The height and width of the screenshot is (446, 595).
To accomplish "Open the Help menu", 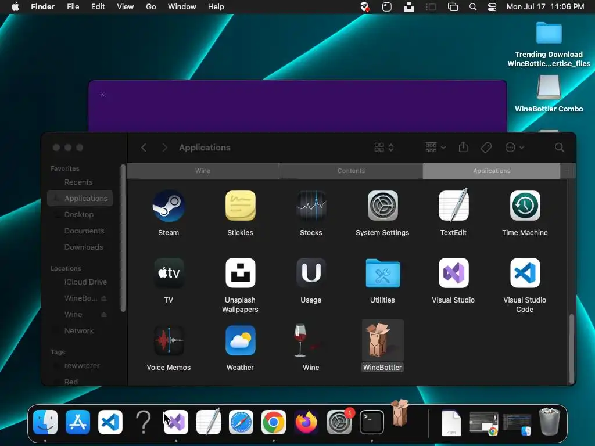I will coord(216,7).
